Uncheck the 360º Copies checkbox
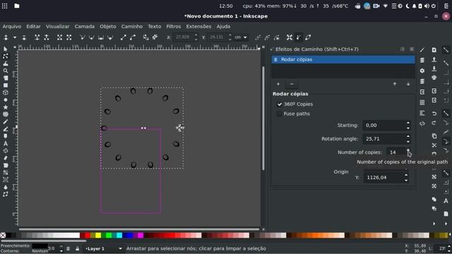452x254 pixels. [280, 104]
